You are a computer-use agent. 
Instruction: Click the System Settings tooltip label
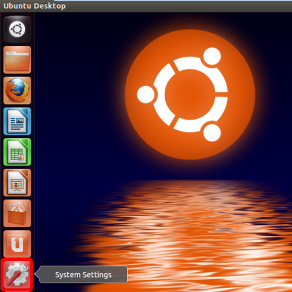coord(84,274)
